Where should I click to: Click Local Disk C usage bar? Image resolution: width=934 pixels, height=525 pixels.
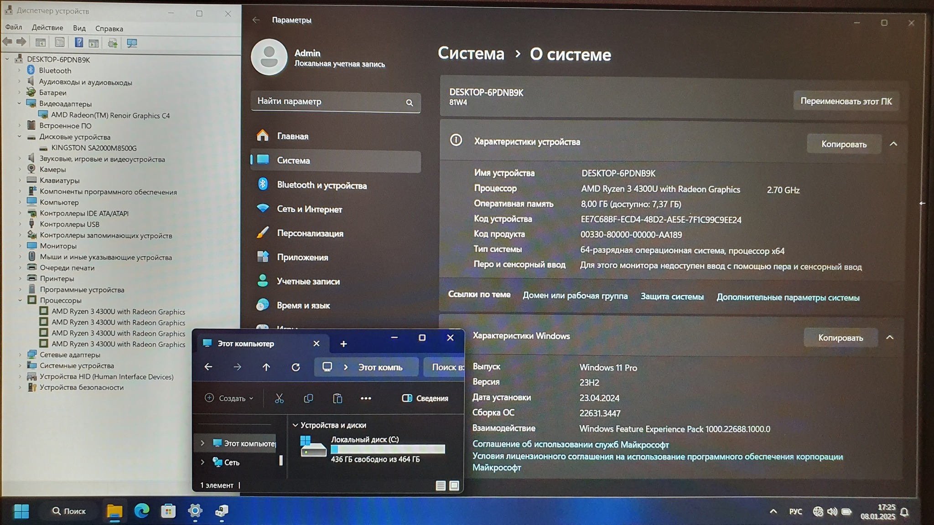tap(388, 449)
